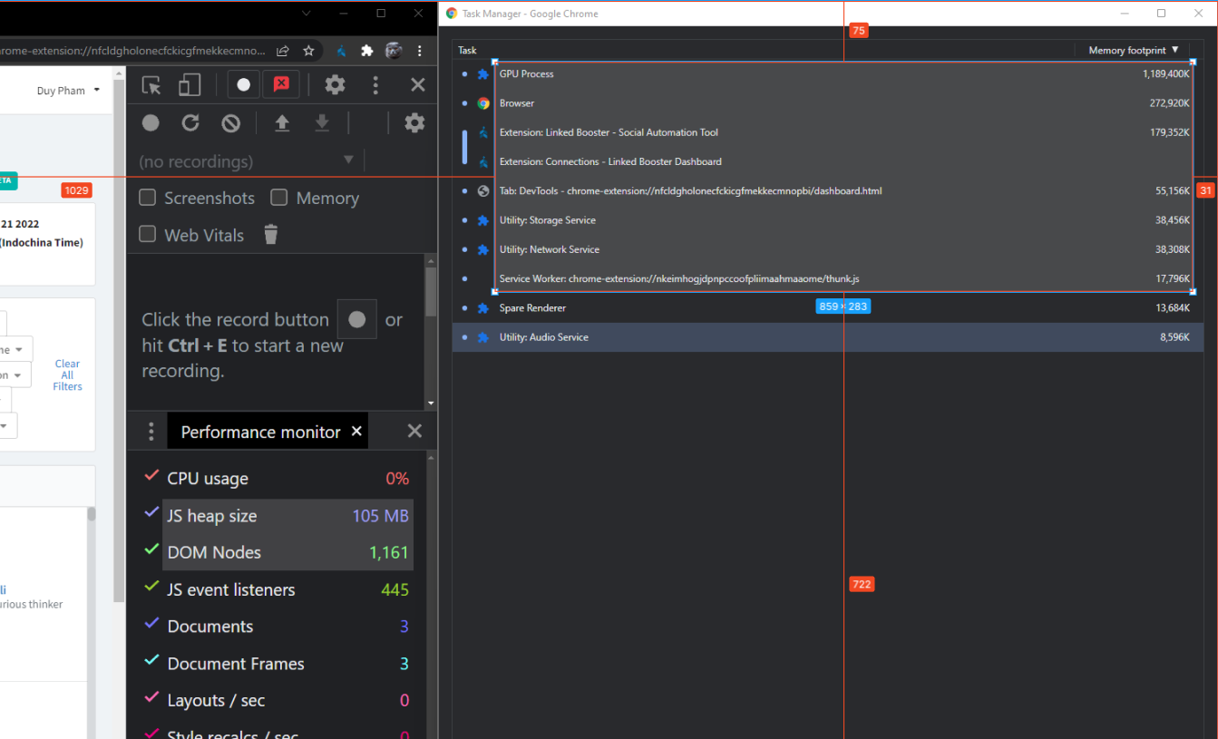Select the Browser task row

pyautogui.click(x=828, y=103)
